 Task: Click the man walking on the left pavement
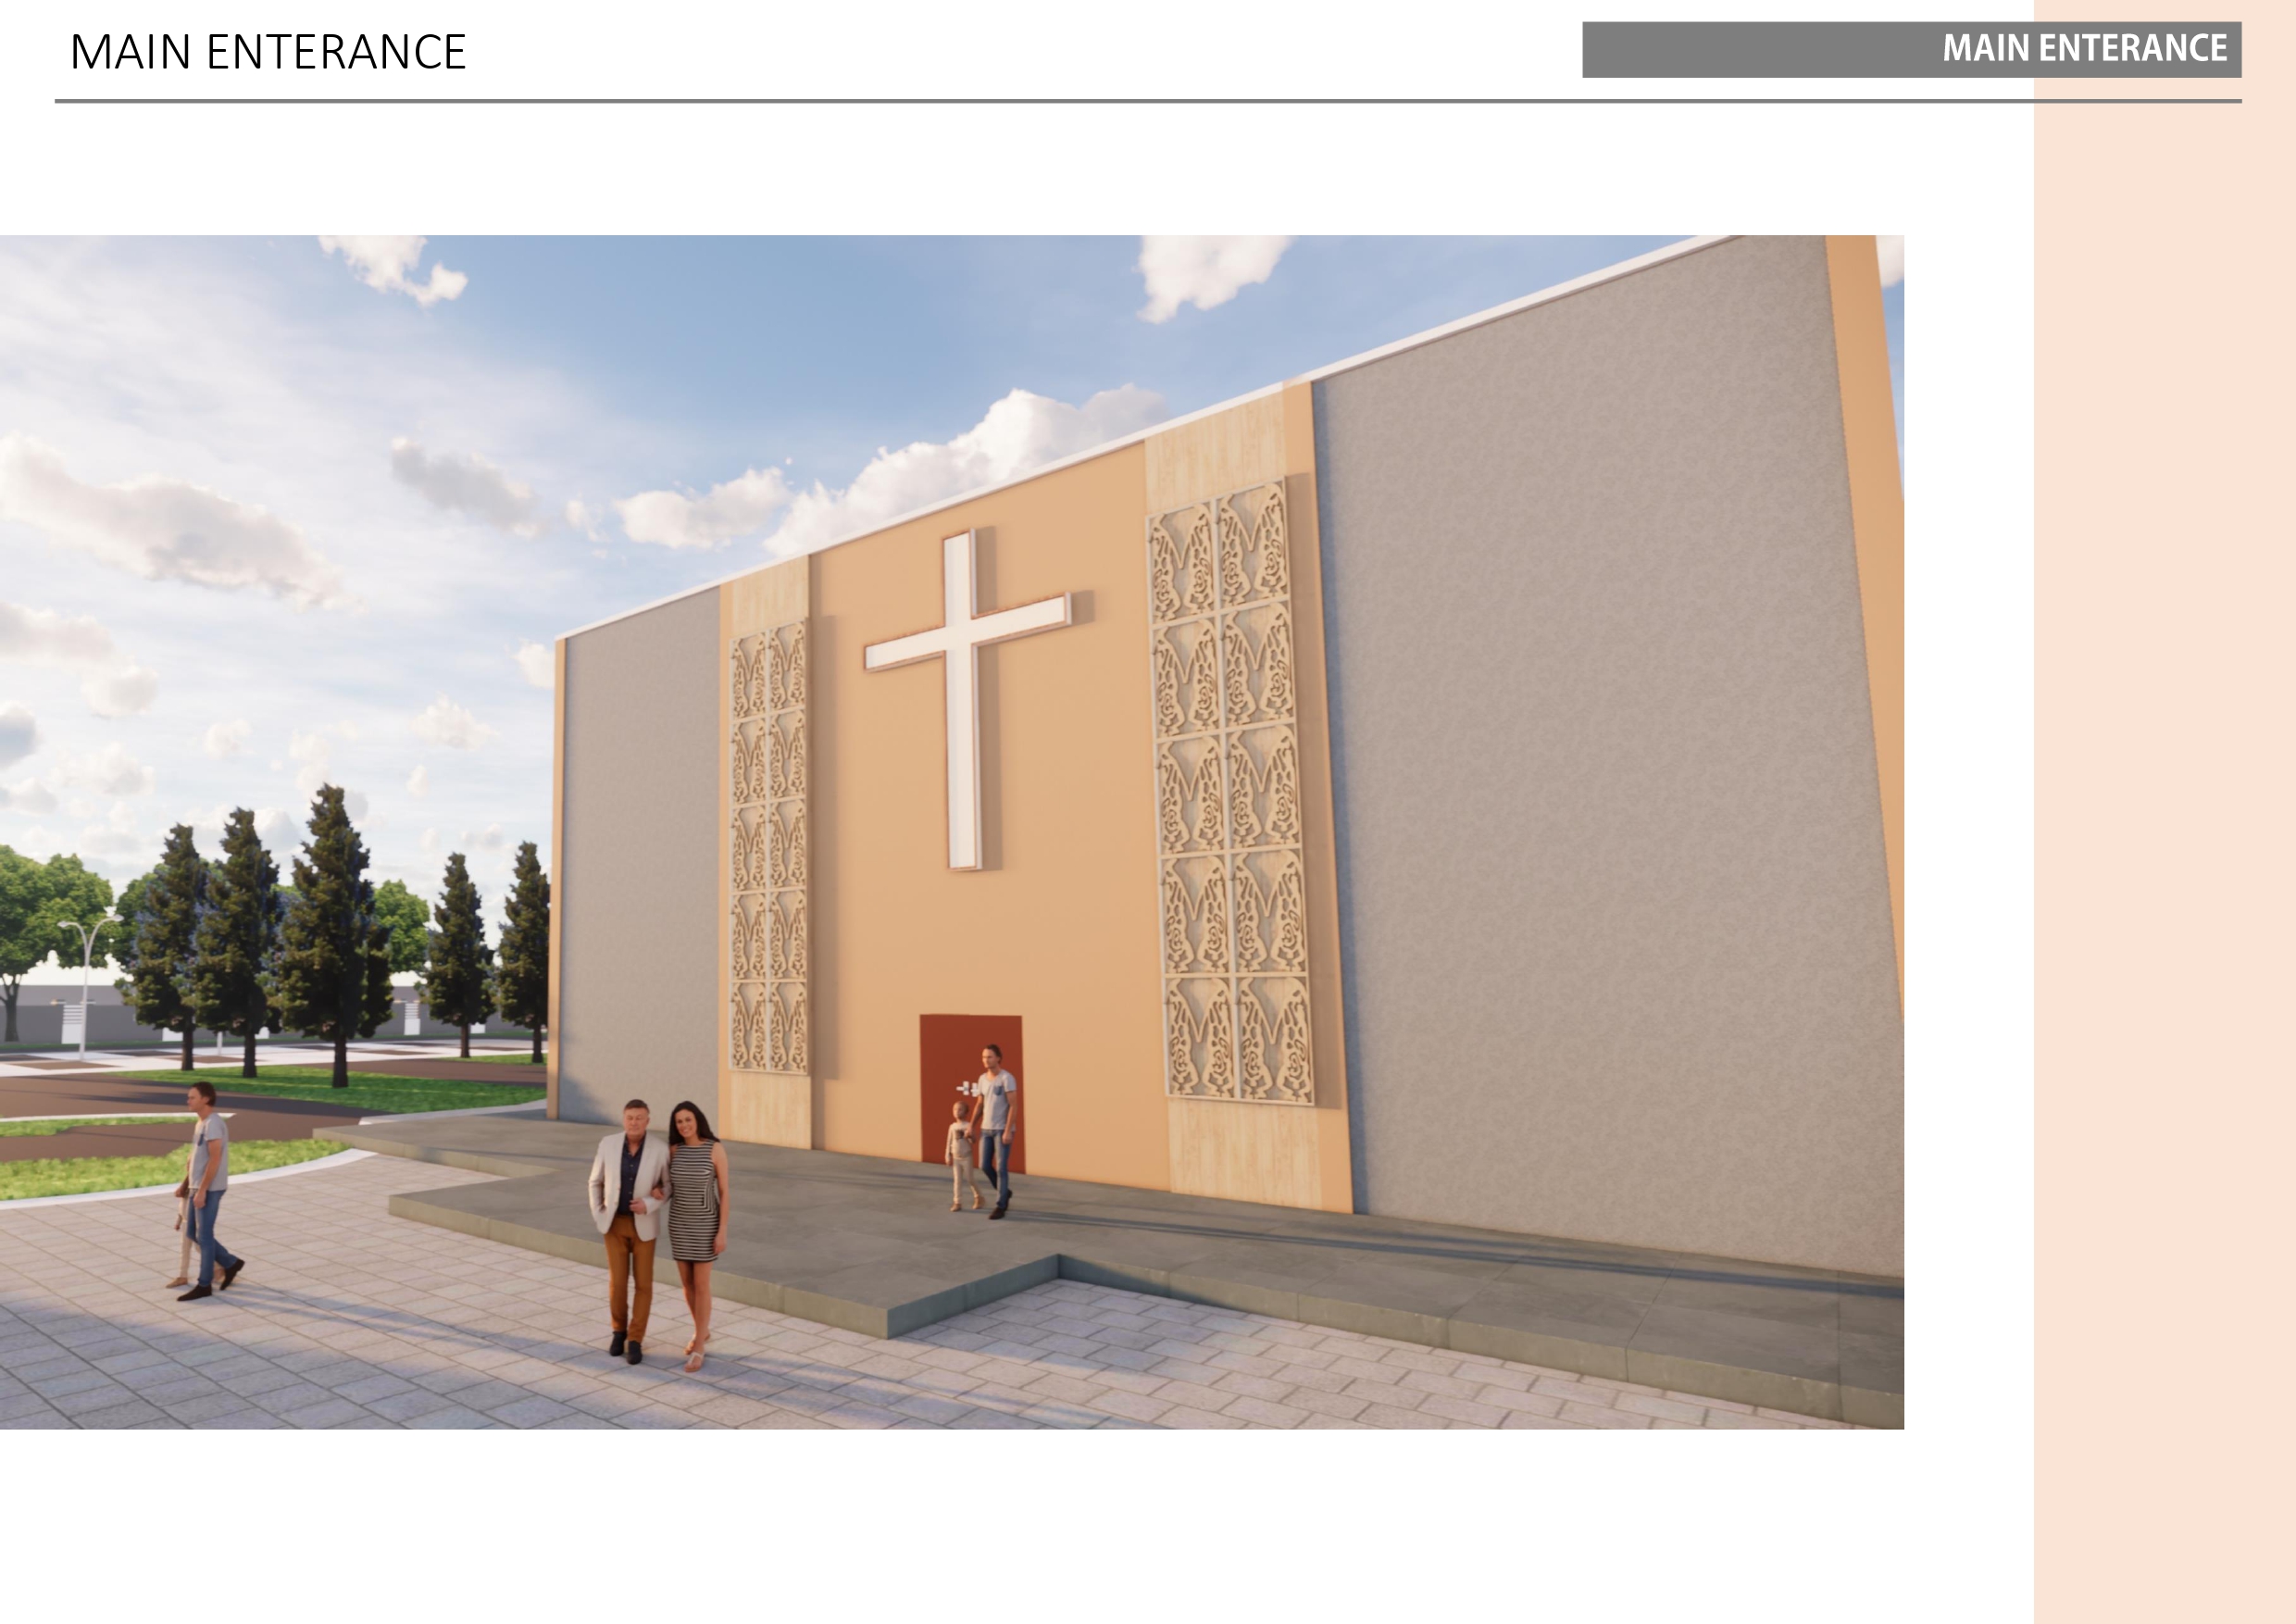click(x=210, y=1190)
